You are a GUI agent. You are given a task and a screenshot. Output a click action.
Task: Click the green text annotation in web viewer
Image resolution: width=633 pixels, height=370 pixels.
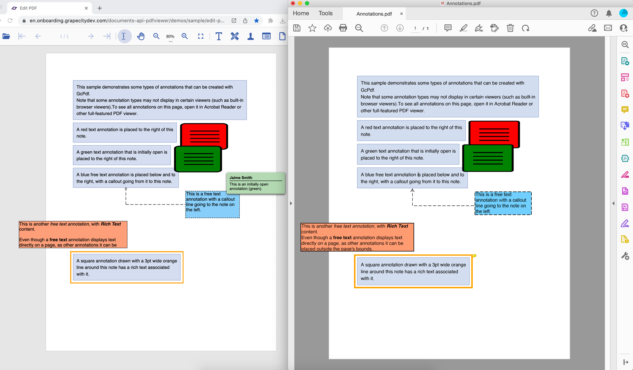[198, 159]
